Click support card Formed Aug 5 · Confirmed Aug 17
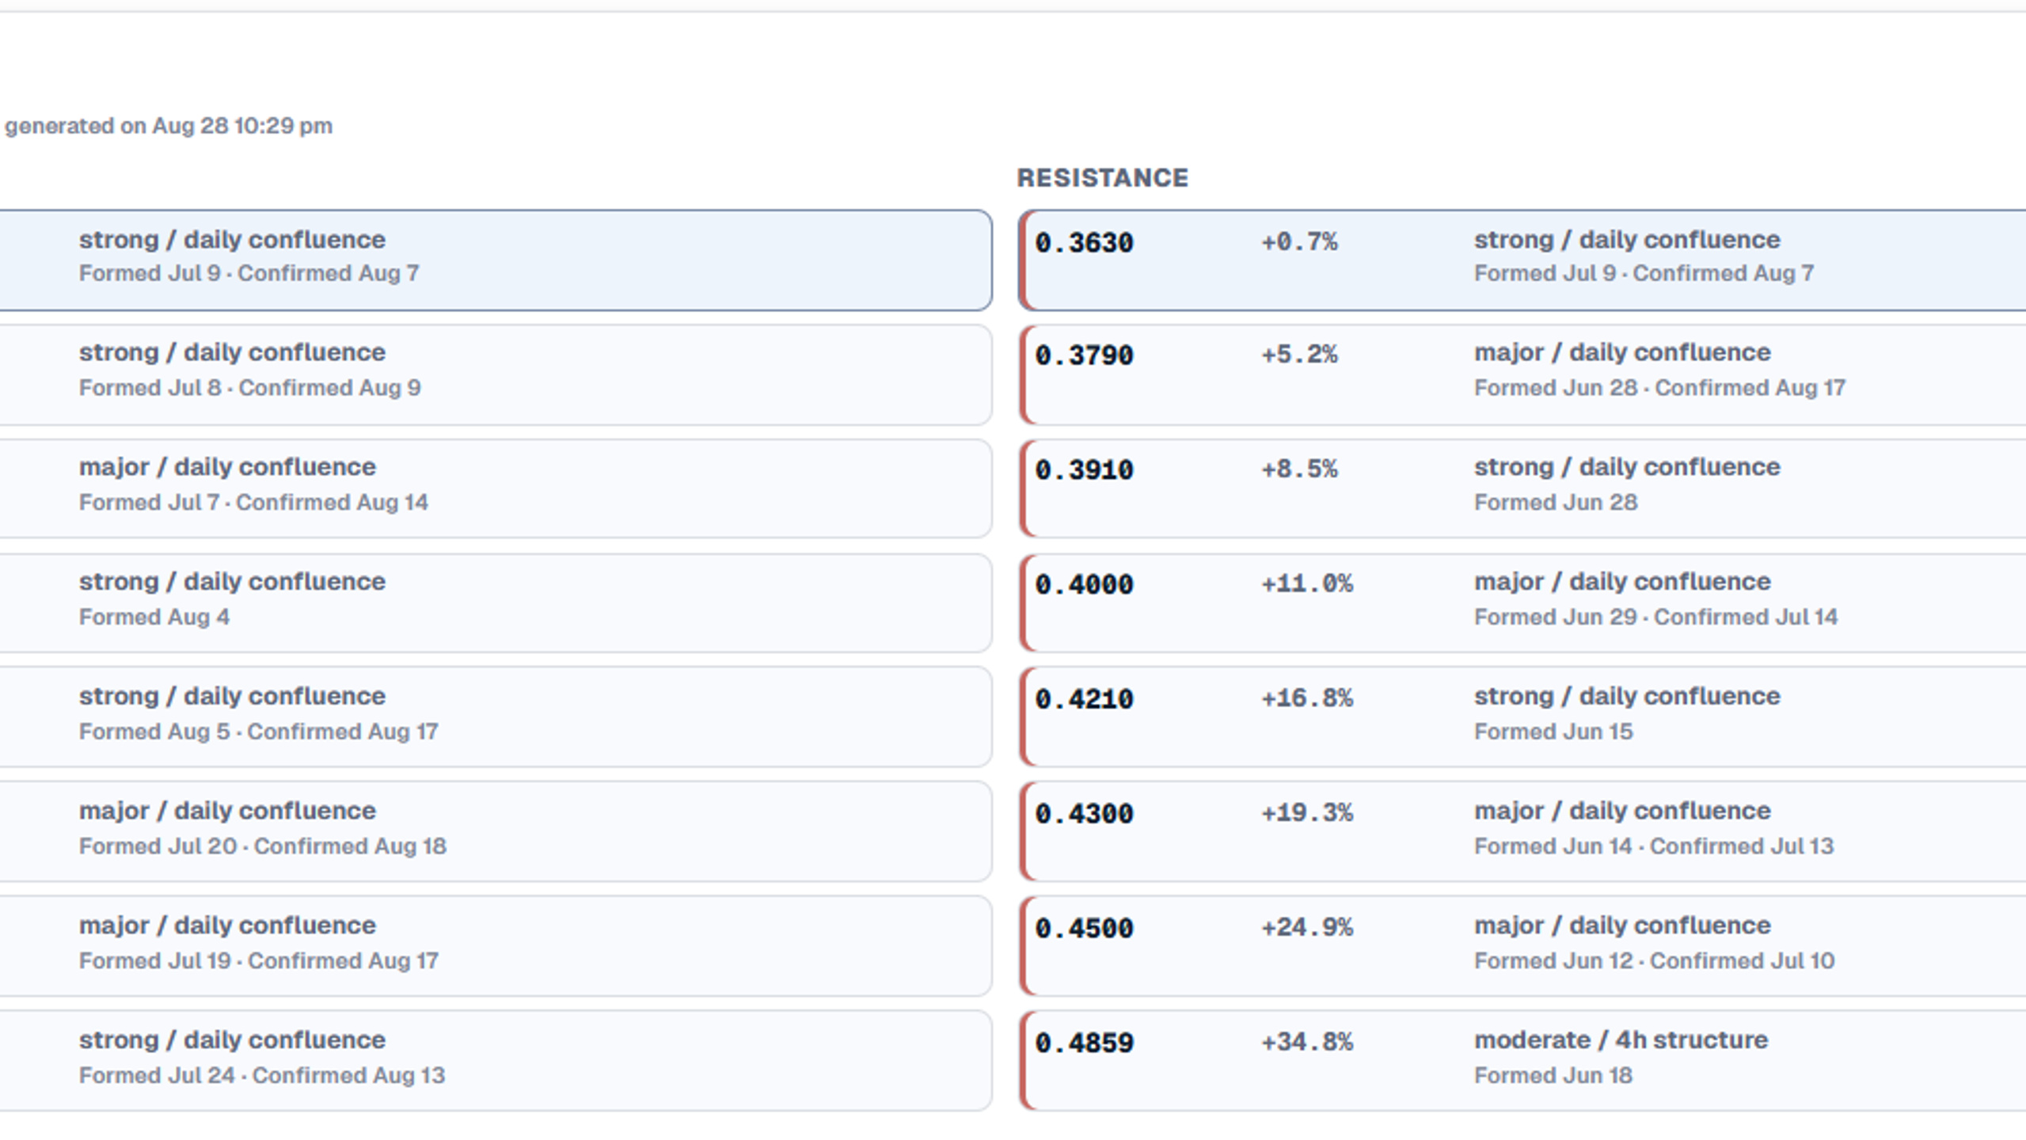This screenshot has width=2026, height=1140. 496,717
